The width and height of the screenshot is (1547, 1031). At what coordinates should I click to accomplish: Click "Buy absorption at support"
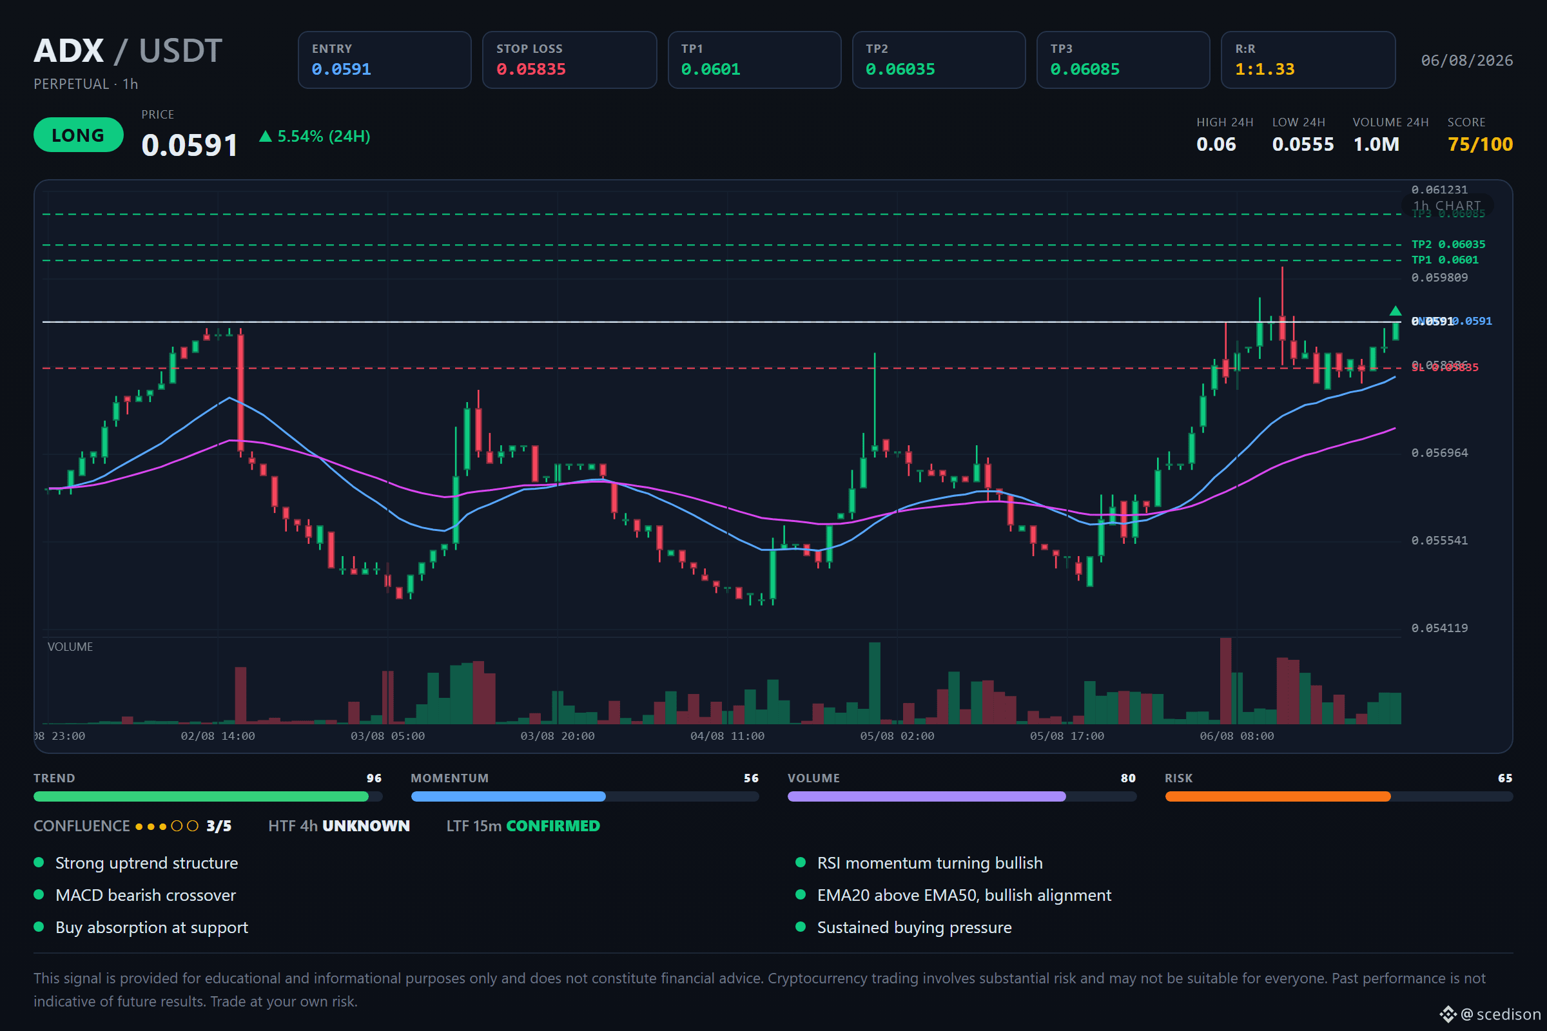(x=152, y=927)
